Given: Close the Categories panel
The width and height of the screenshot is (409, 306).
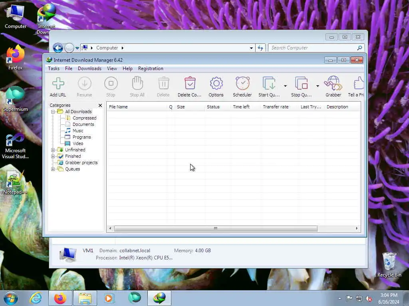Looking at the screenshot, I should [x=100, y=105].
